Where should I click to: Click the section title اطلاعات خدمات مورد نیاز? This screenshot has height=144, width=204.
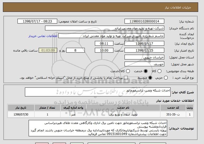tap(175, 101)
